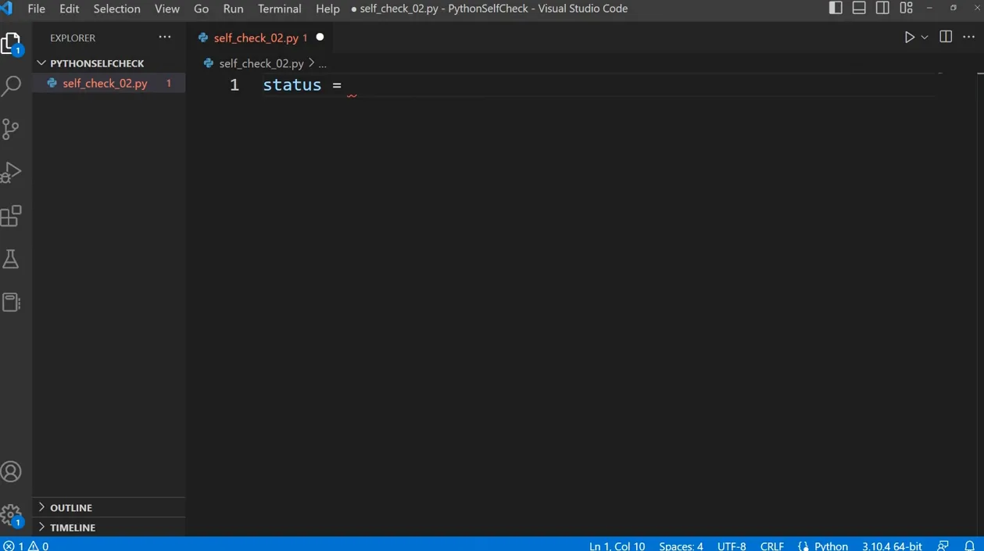Click the EXPLORER panel title
Image resolution: width=984 pixels, height=551 pixels.
click(x=73, y=38)
